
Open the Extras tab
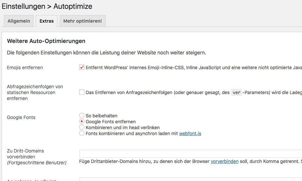point(47,21)
